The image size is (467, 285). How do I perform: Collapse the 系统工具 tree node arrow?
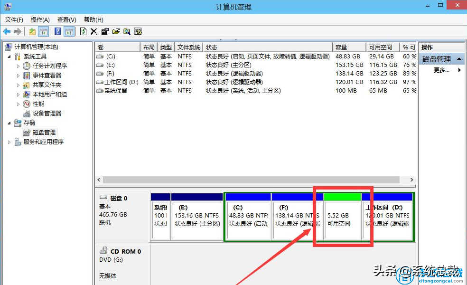pyautogui.click(x=9, y=57)
